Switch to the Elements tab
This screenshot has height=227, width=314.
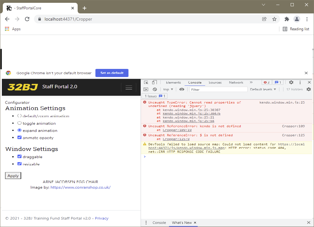(173, 83)
